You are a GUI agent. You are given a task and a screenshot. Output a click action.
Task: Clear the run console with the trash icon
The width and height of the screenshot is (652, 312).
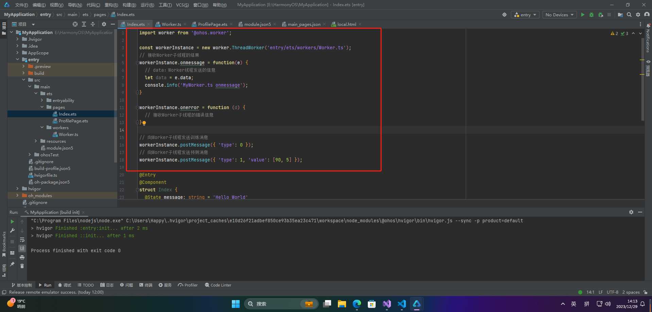[x=22, y=266]
